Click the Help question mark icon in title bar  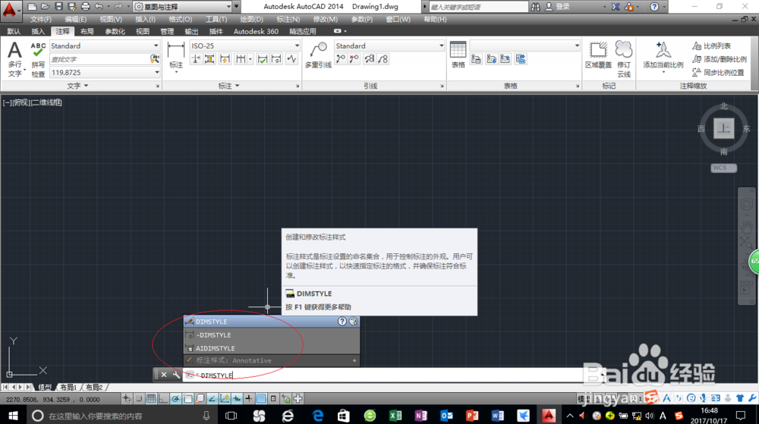tap(654, 7)
